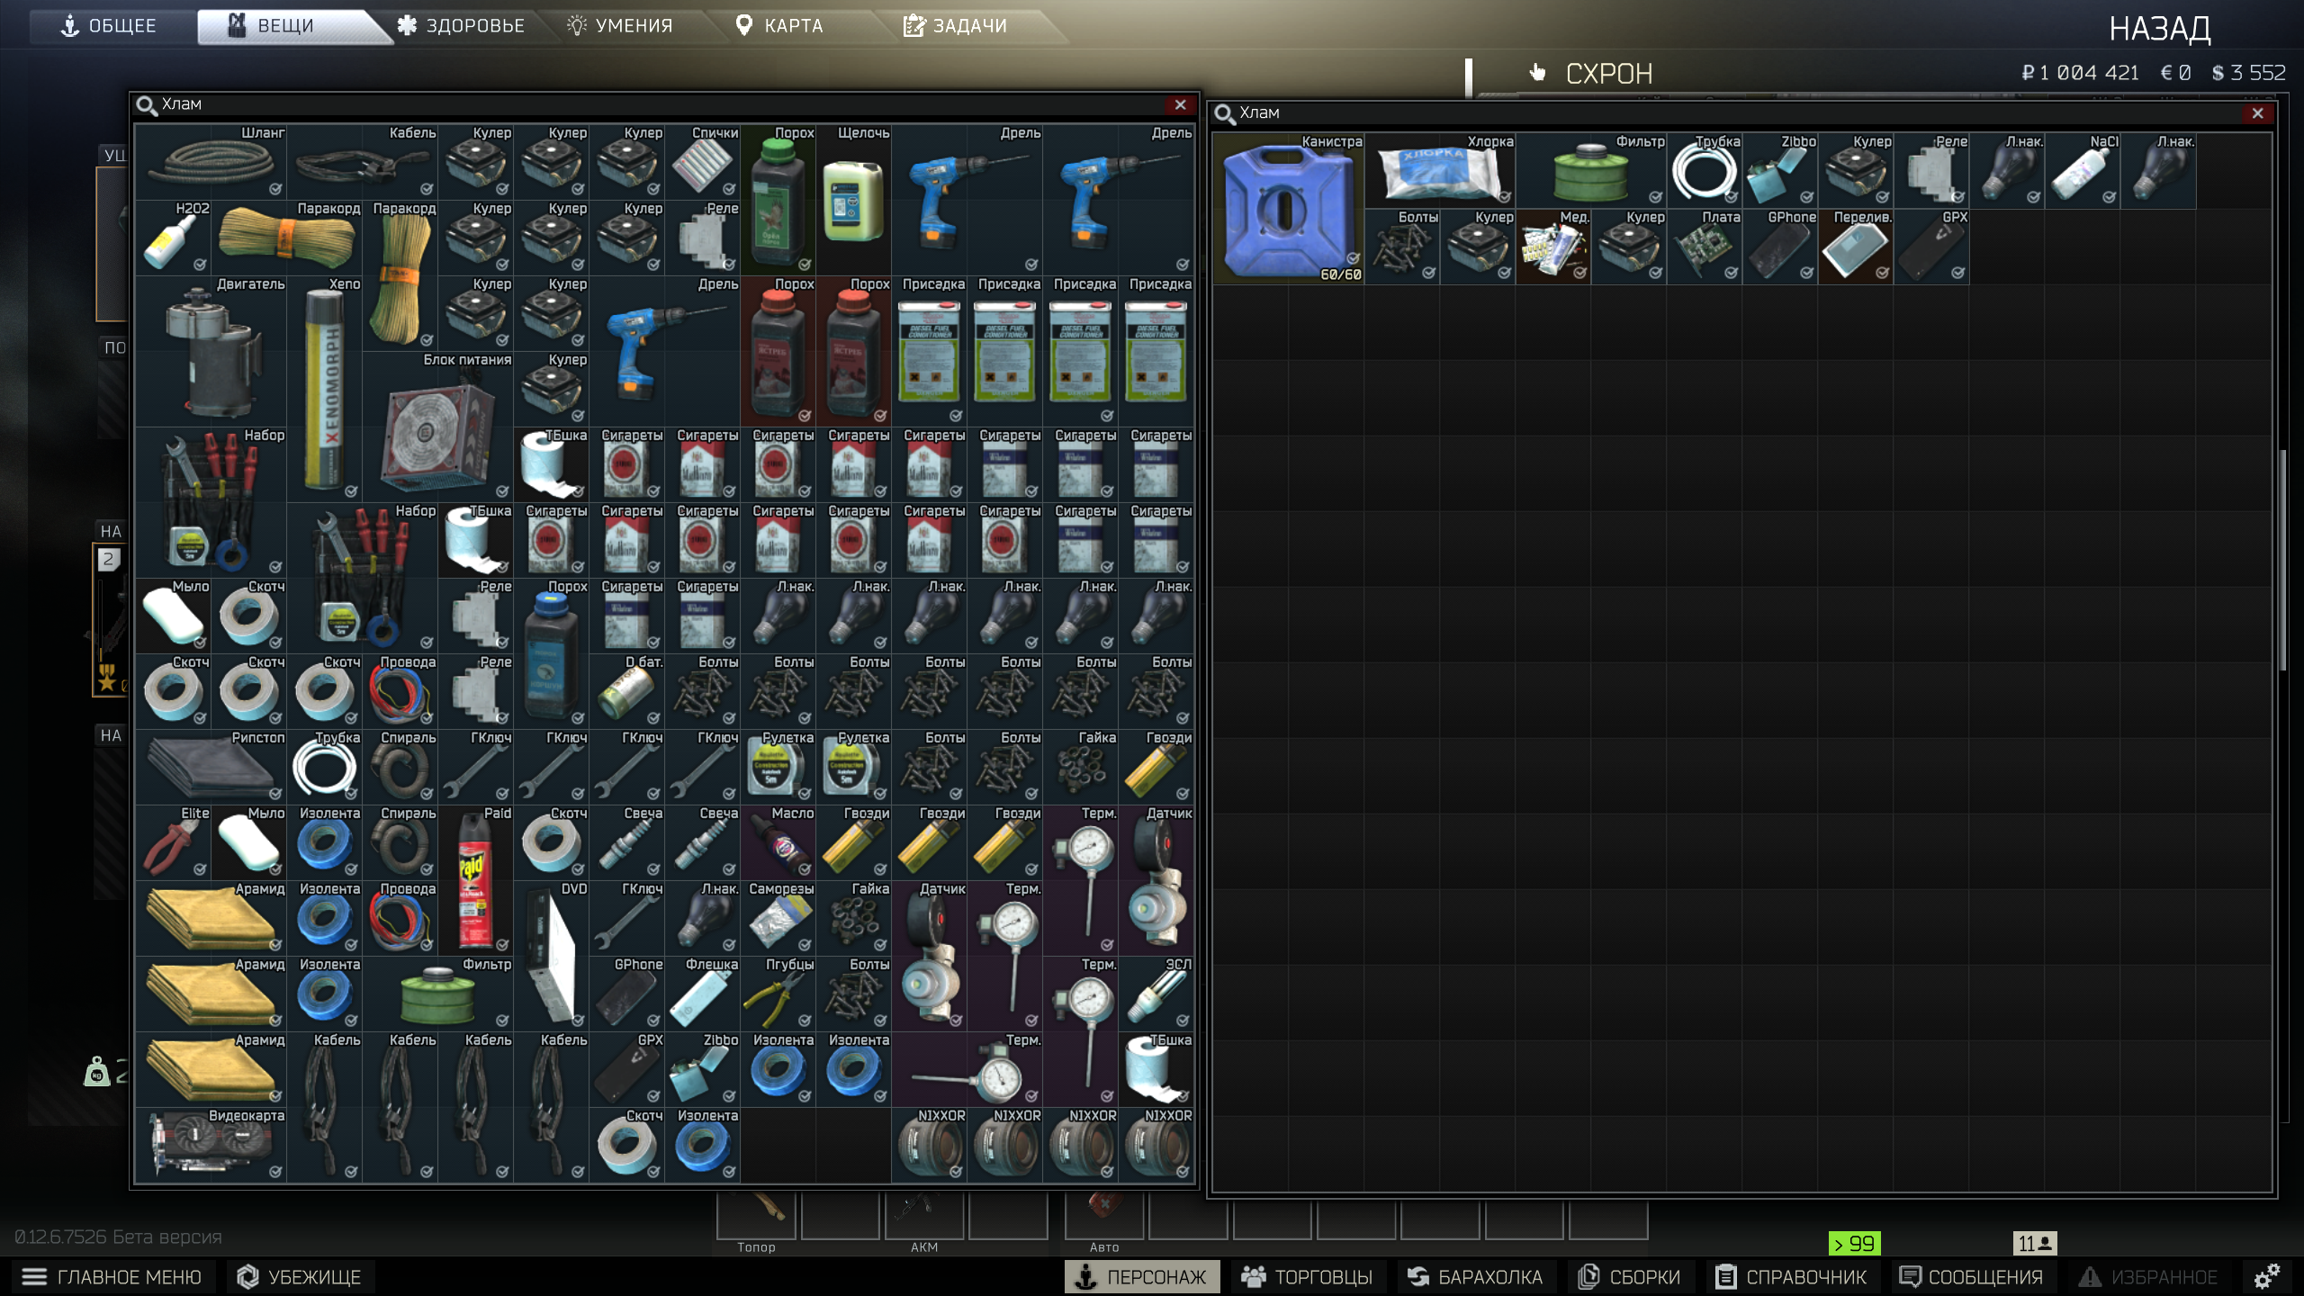This screenshot has height=1296, width=2304.
Task: Select the red Paid insect spray can
Action: pyautogui.click(x=475, y=882)
